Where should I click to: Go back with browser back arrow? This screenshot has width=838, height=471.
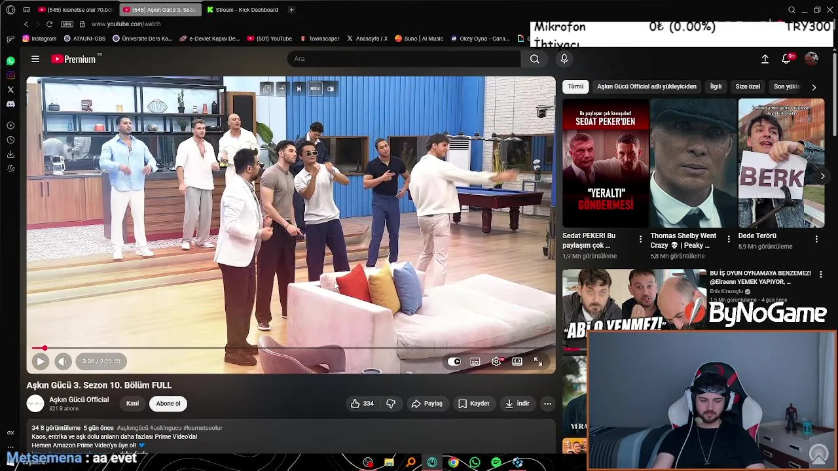(x=26, y=24)
